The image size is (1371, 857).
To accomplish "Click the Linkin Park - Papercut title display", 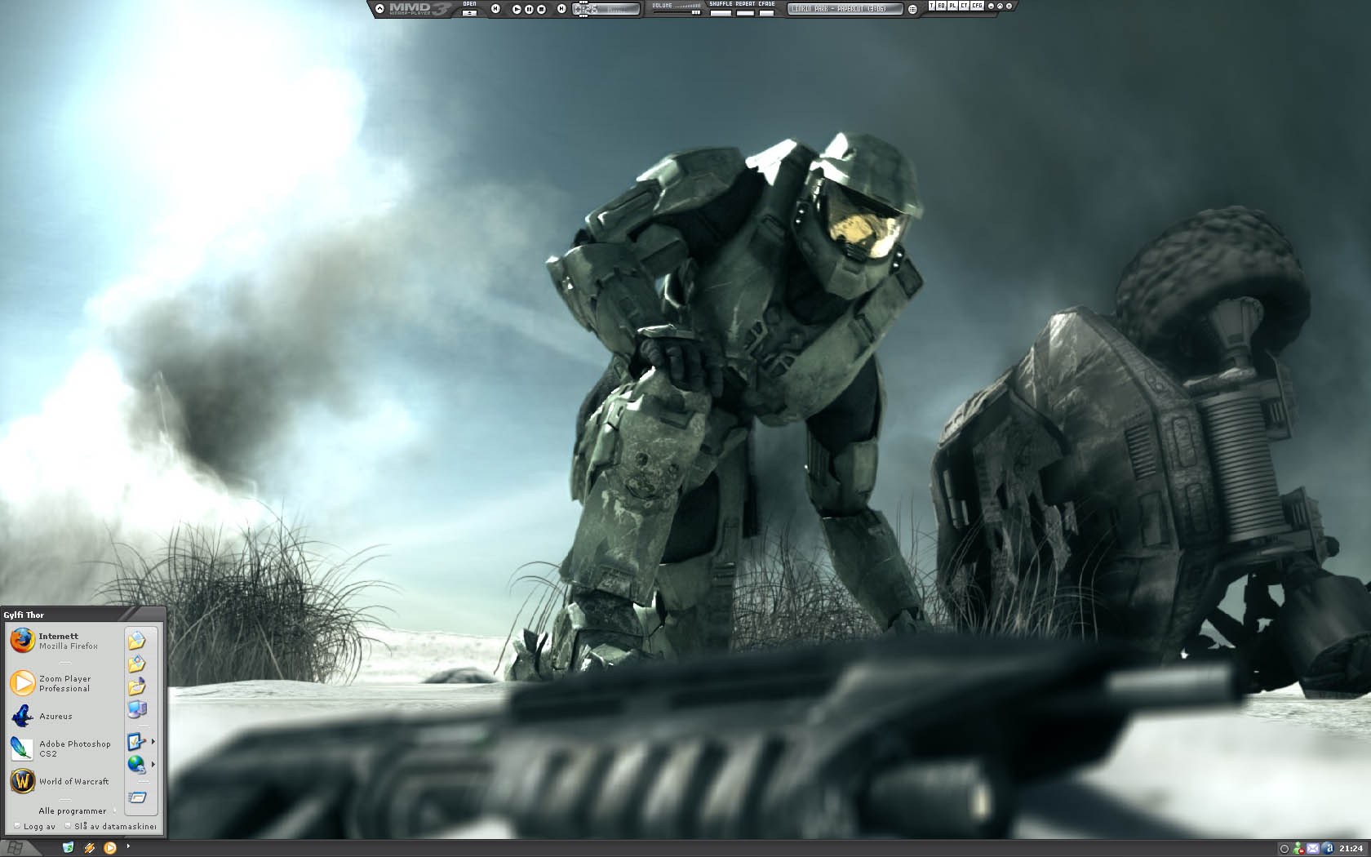I will [x=845, y=9].
